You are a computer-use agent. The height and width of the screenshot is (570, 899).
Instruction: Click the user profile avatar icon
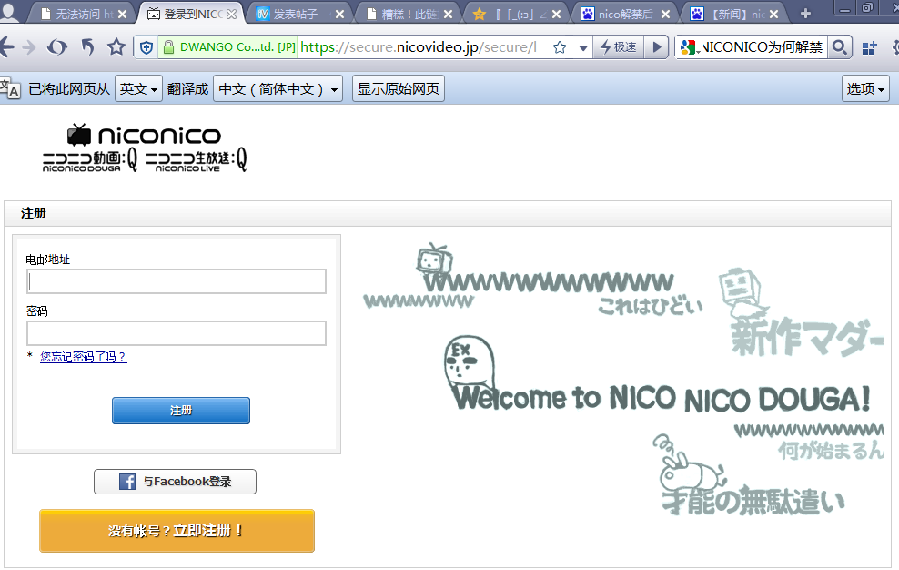(9, 12)
